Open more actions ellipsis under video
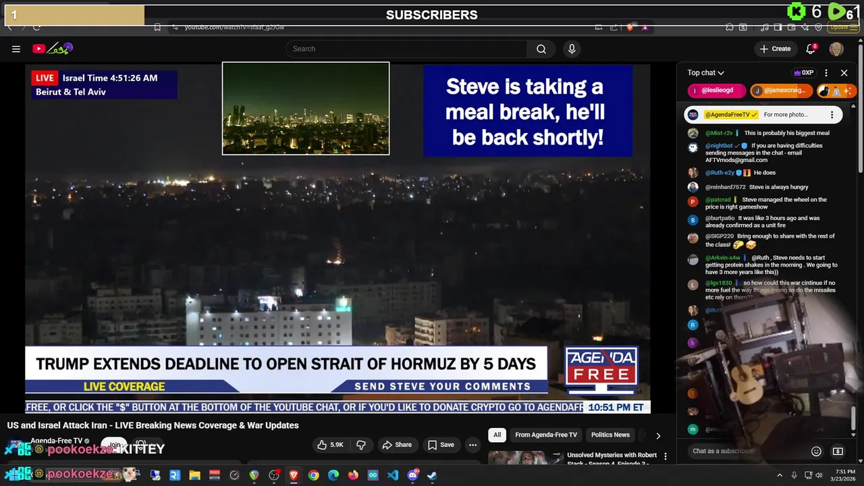The width and height of the screenshot is (864, 486). pyautogui.click(x=473, y=445)
